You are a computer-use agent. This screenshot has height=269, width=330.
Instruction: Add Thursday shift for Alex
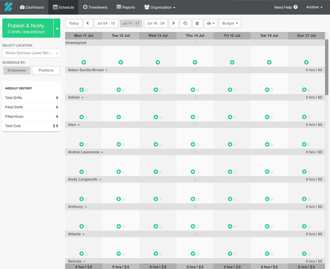(192, 144)
